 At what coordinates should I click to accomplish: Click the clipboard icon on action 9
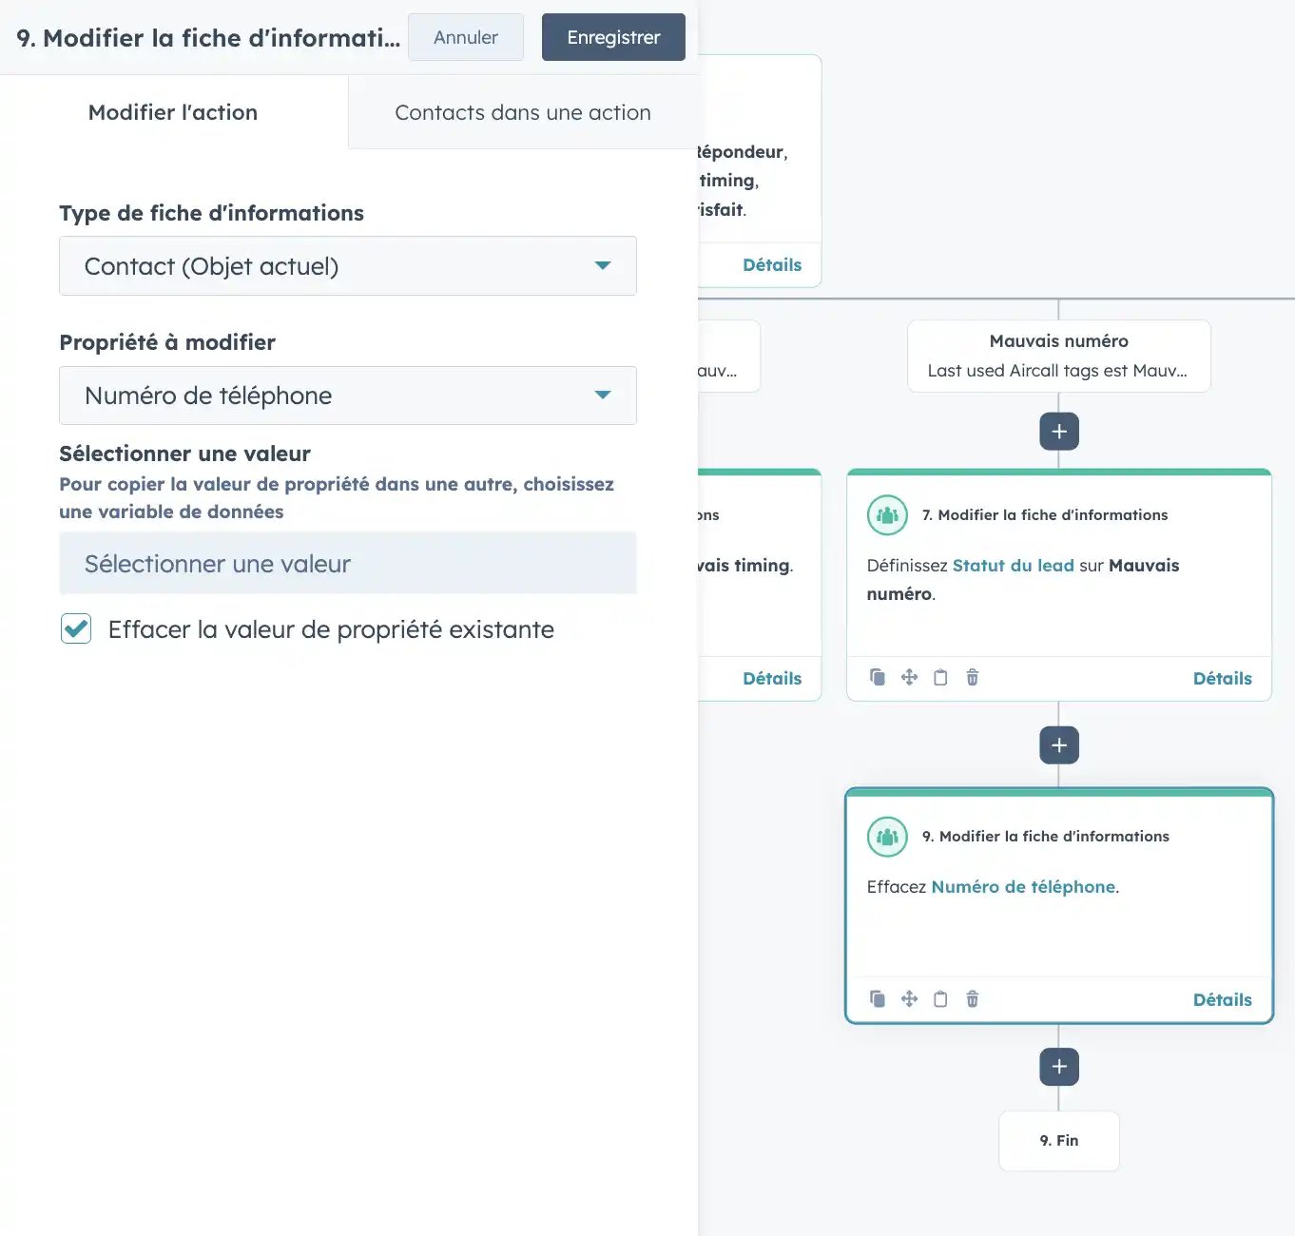[940, 999]
